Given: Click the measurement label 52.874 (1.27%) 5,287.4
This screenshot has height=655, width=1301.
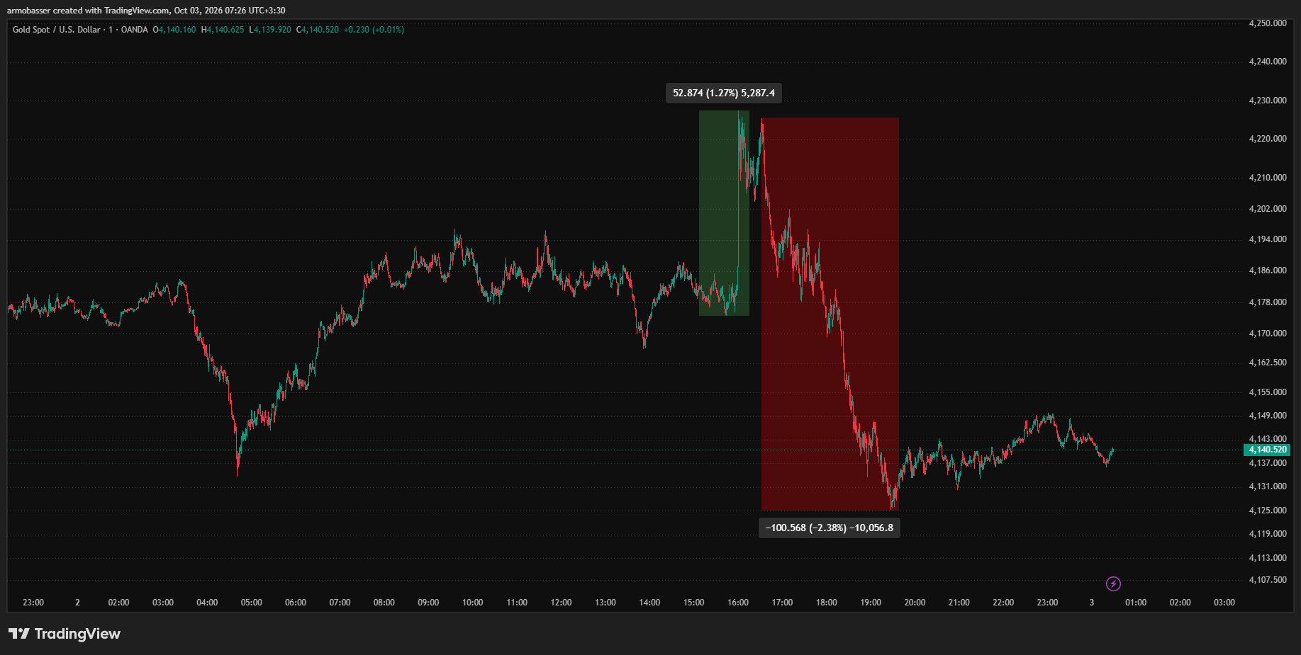Looking at the screenshot, I should point(724,93).
